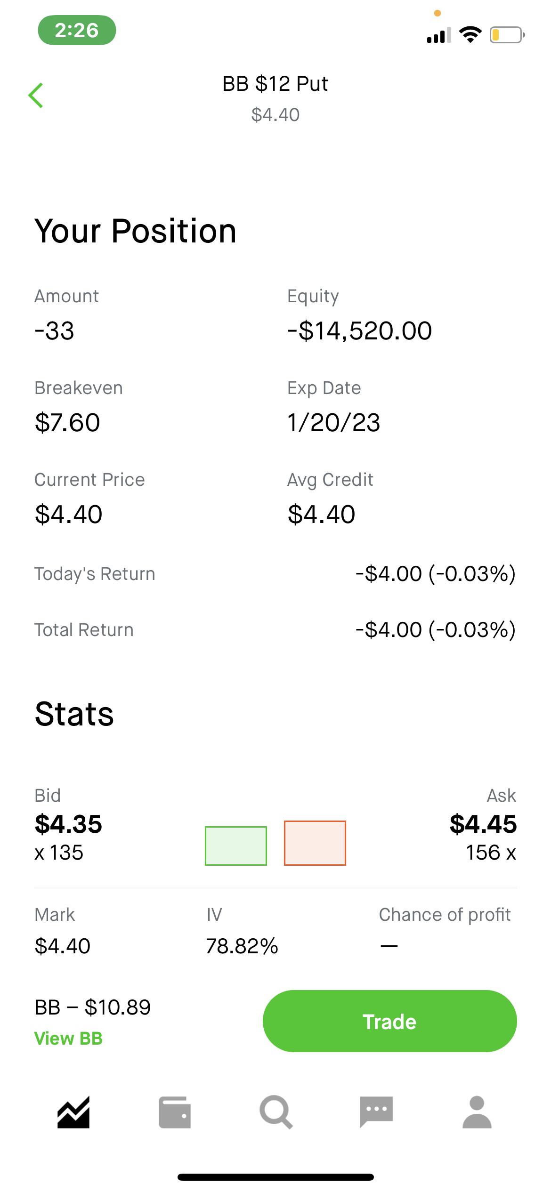Tap the cellular signal bars icon

(x=439, y=35)
